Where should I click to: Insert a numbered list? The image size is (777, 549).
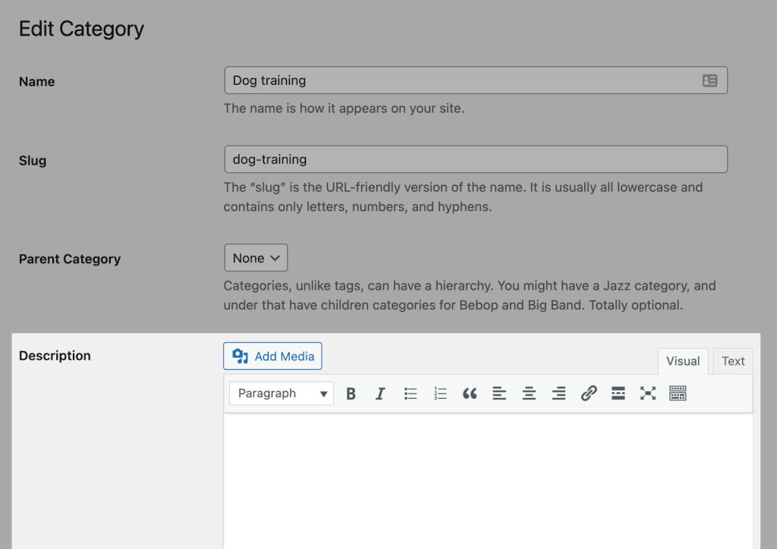pos(440,394)
